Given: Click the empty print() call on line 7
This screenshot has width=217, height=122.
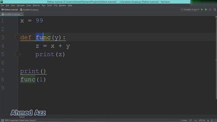Looking at the screenshot, I should pyautogui.click(x=33, y=71).
